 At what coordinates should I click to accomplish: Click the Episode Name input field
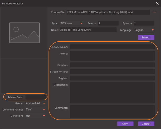pyautogui.click(x=112, y=47)
